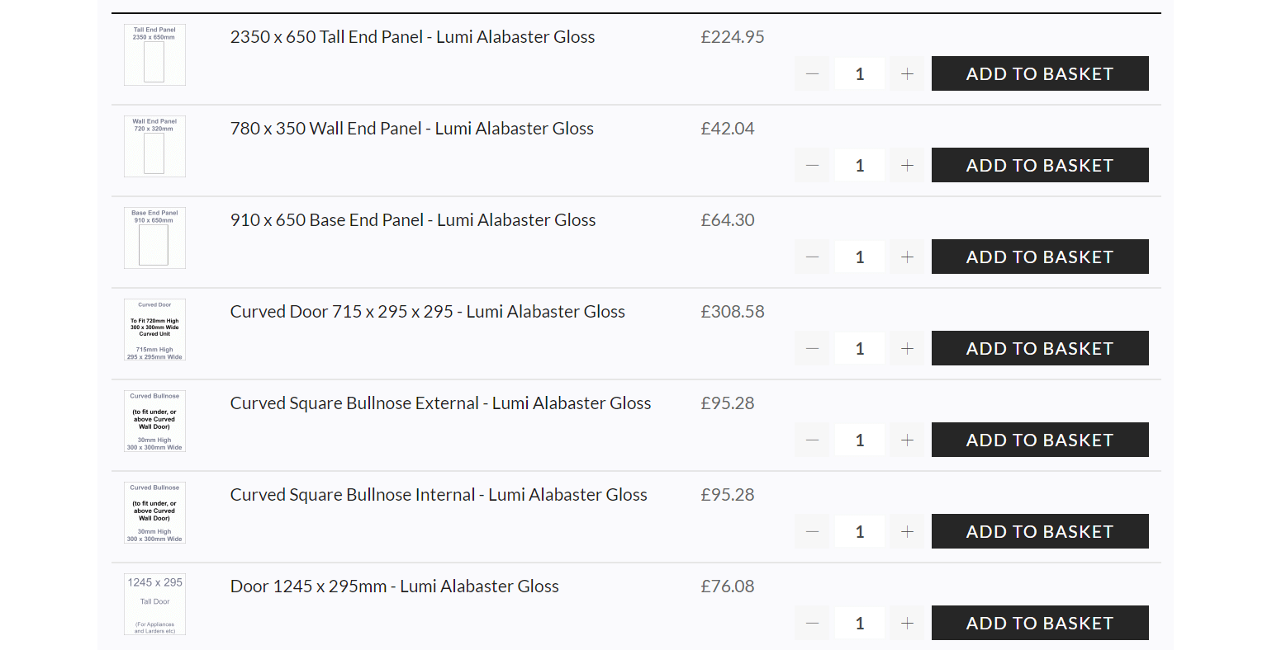This screenshot has height=650, width=1272.
Task: Open the 780 x 350 Wall End Panel product page
Action: (x=412, y=128)
